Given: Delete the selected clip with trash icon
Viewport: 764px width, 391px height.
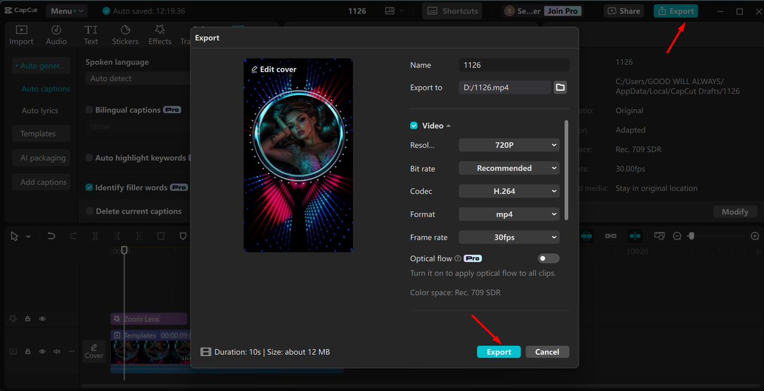Looking at the screenshot, I should (x=161, y=236).
